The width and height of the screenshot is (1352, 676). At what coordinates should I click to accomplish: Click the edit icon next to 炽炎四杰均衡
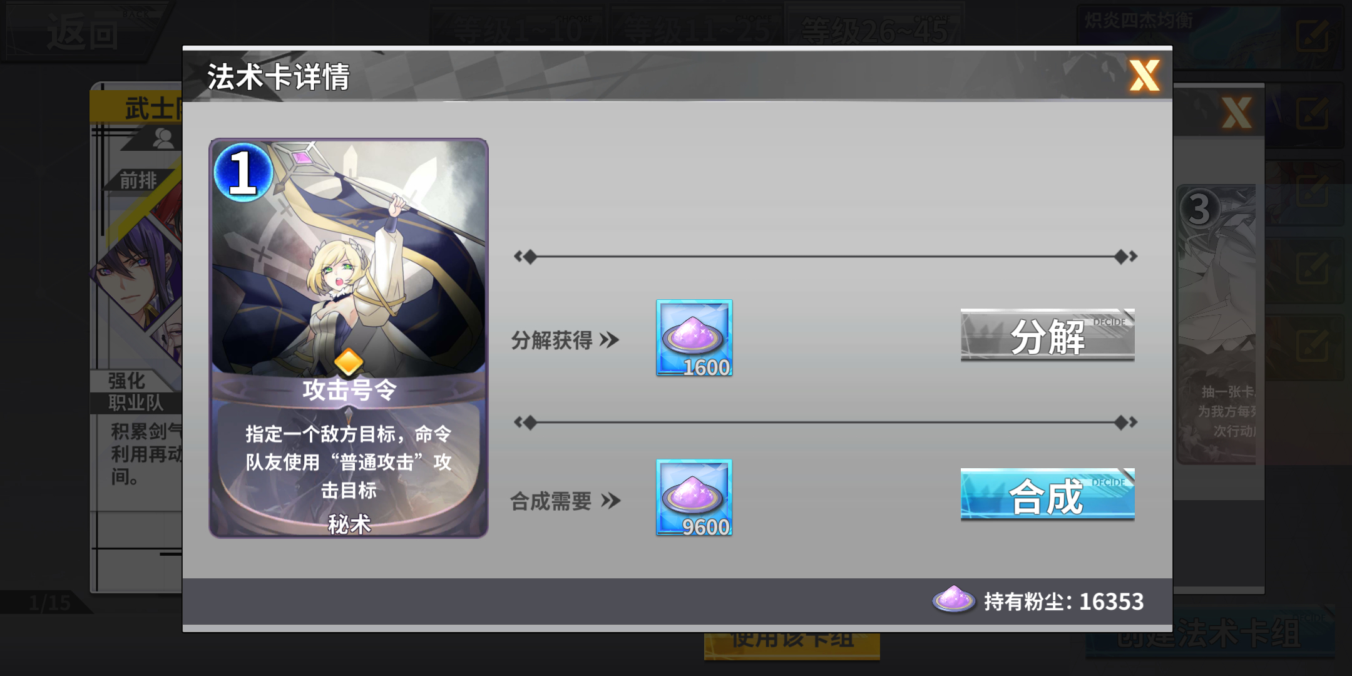click(1313, 36)
